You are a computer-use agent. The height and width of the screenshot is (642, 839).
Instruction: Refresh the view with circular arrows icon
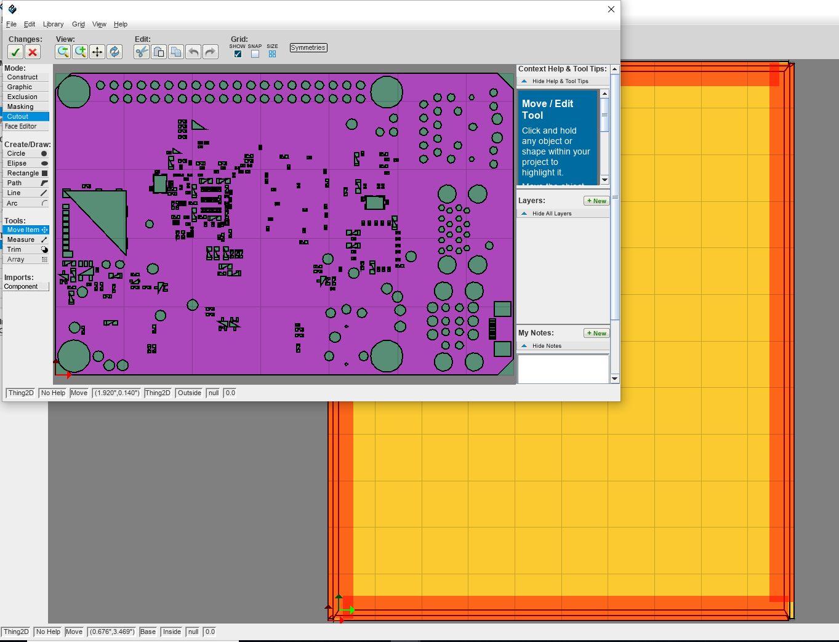pyautogui.click(x=114, y=52)
